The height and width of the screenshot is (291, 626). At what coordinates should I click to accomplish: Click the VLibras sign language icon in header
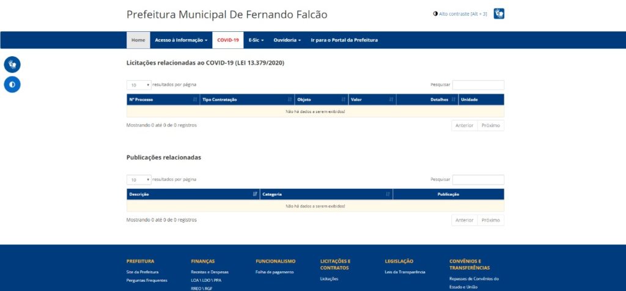click(499, 13)
